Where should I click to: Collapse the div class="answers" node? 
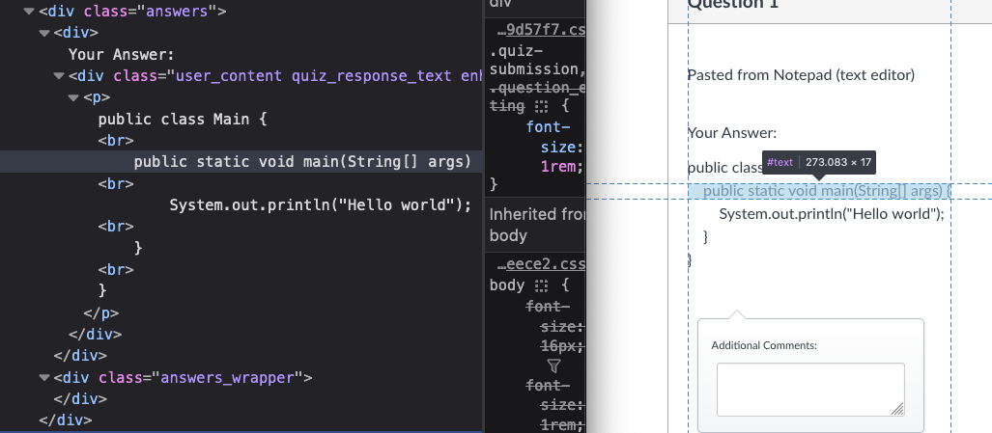[x=28, y=12]
